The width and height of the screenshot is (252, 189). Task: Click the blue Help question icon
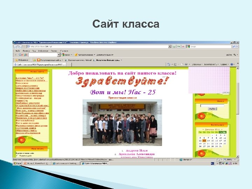[232, 64]
